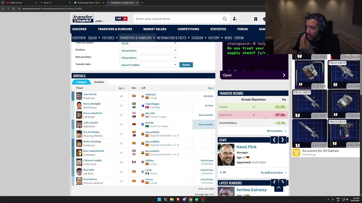Viewport: 362px width, 203px height.
Task: Click next staff arrow button
Action: click(x=282, y=140)
